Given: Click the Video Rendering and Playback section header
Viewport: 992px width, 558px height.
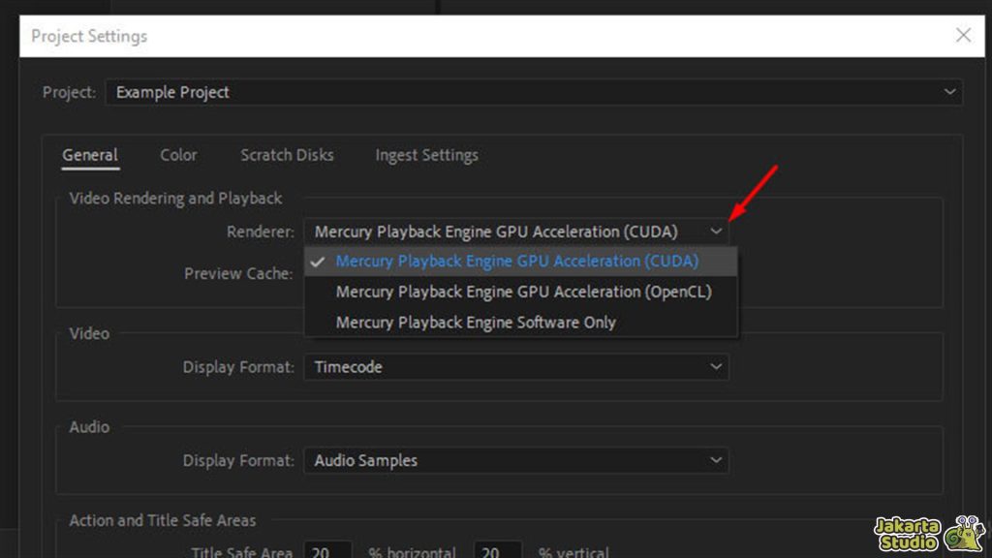Looking at the screenshot, I should point(174,198).
